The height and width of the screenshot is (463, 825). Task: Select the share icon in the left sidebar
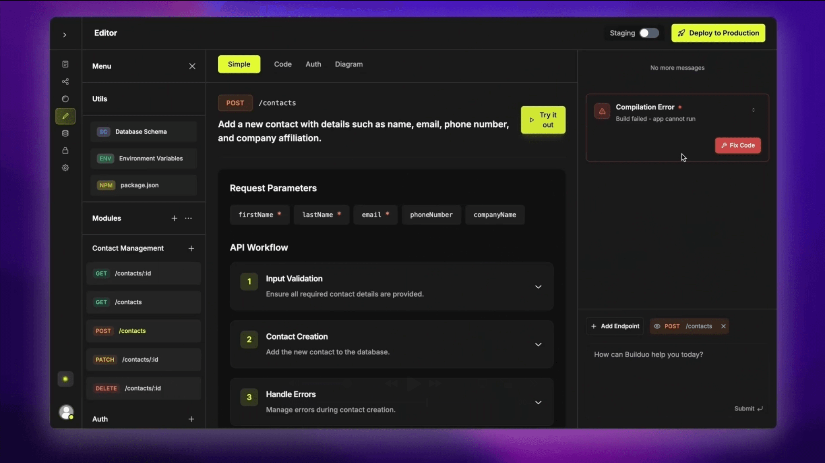tap(65, 81)
